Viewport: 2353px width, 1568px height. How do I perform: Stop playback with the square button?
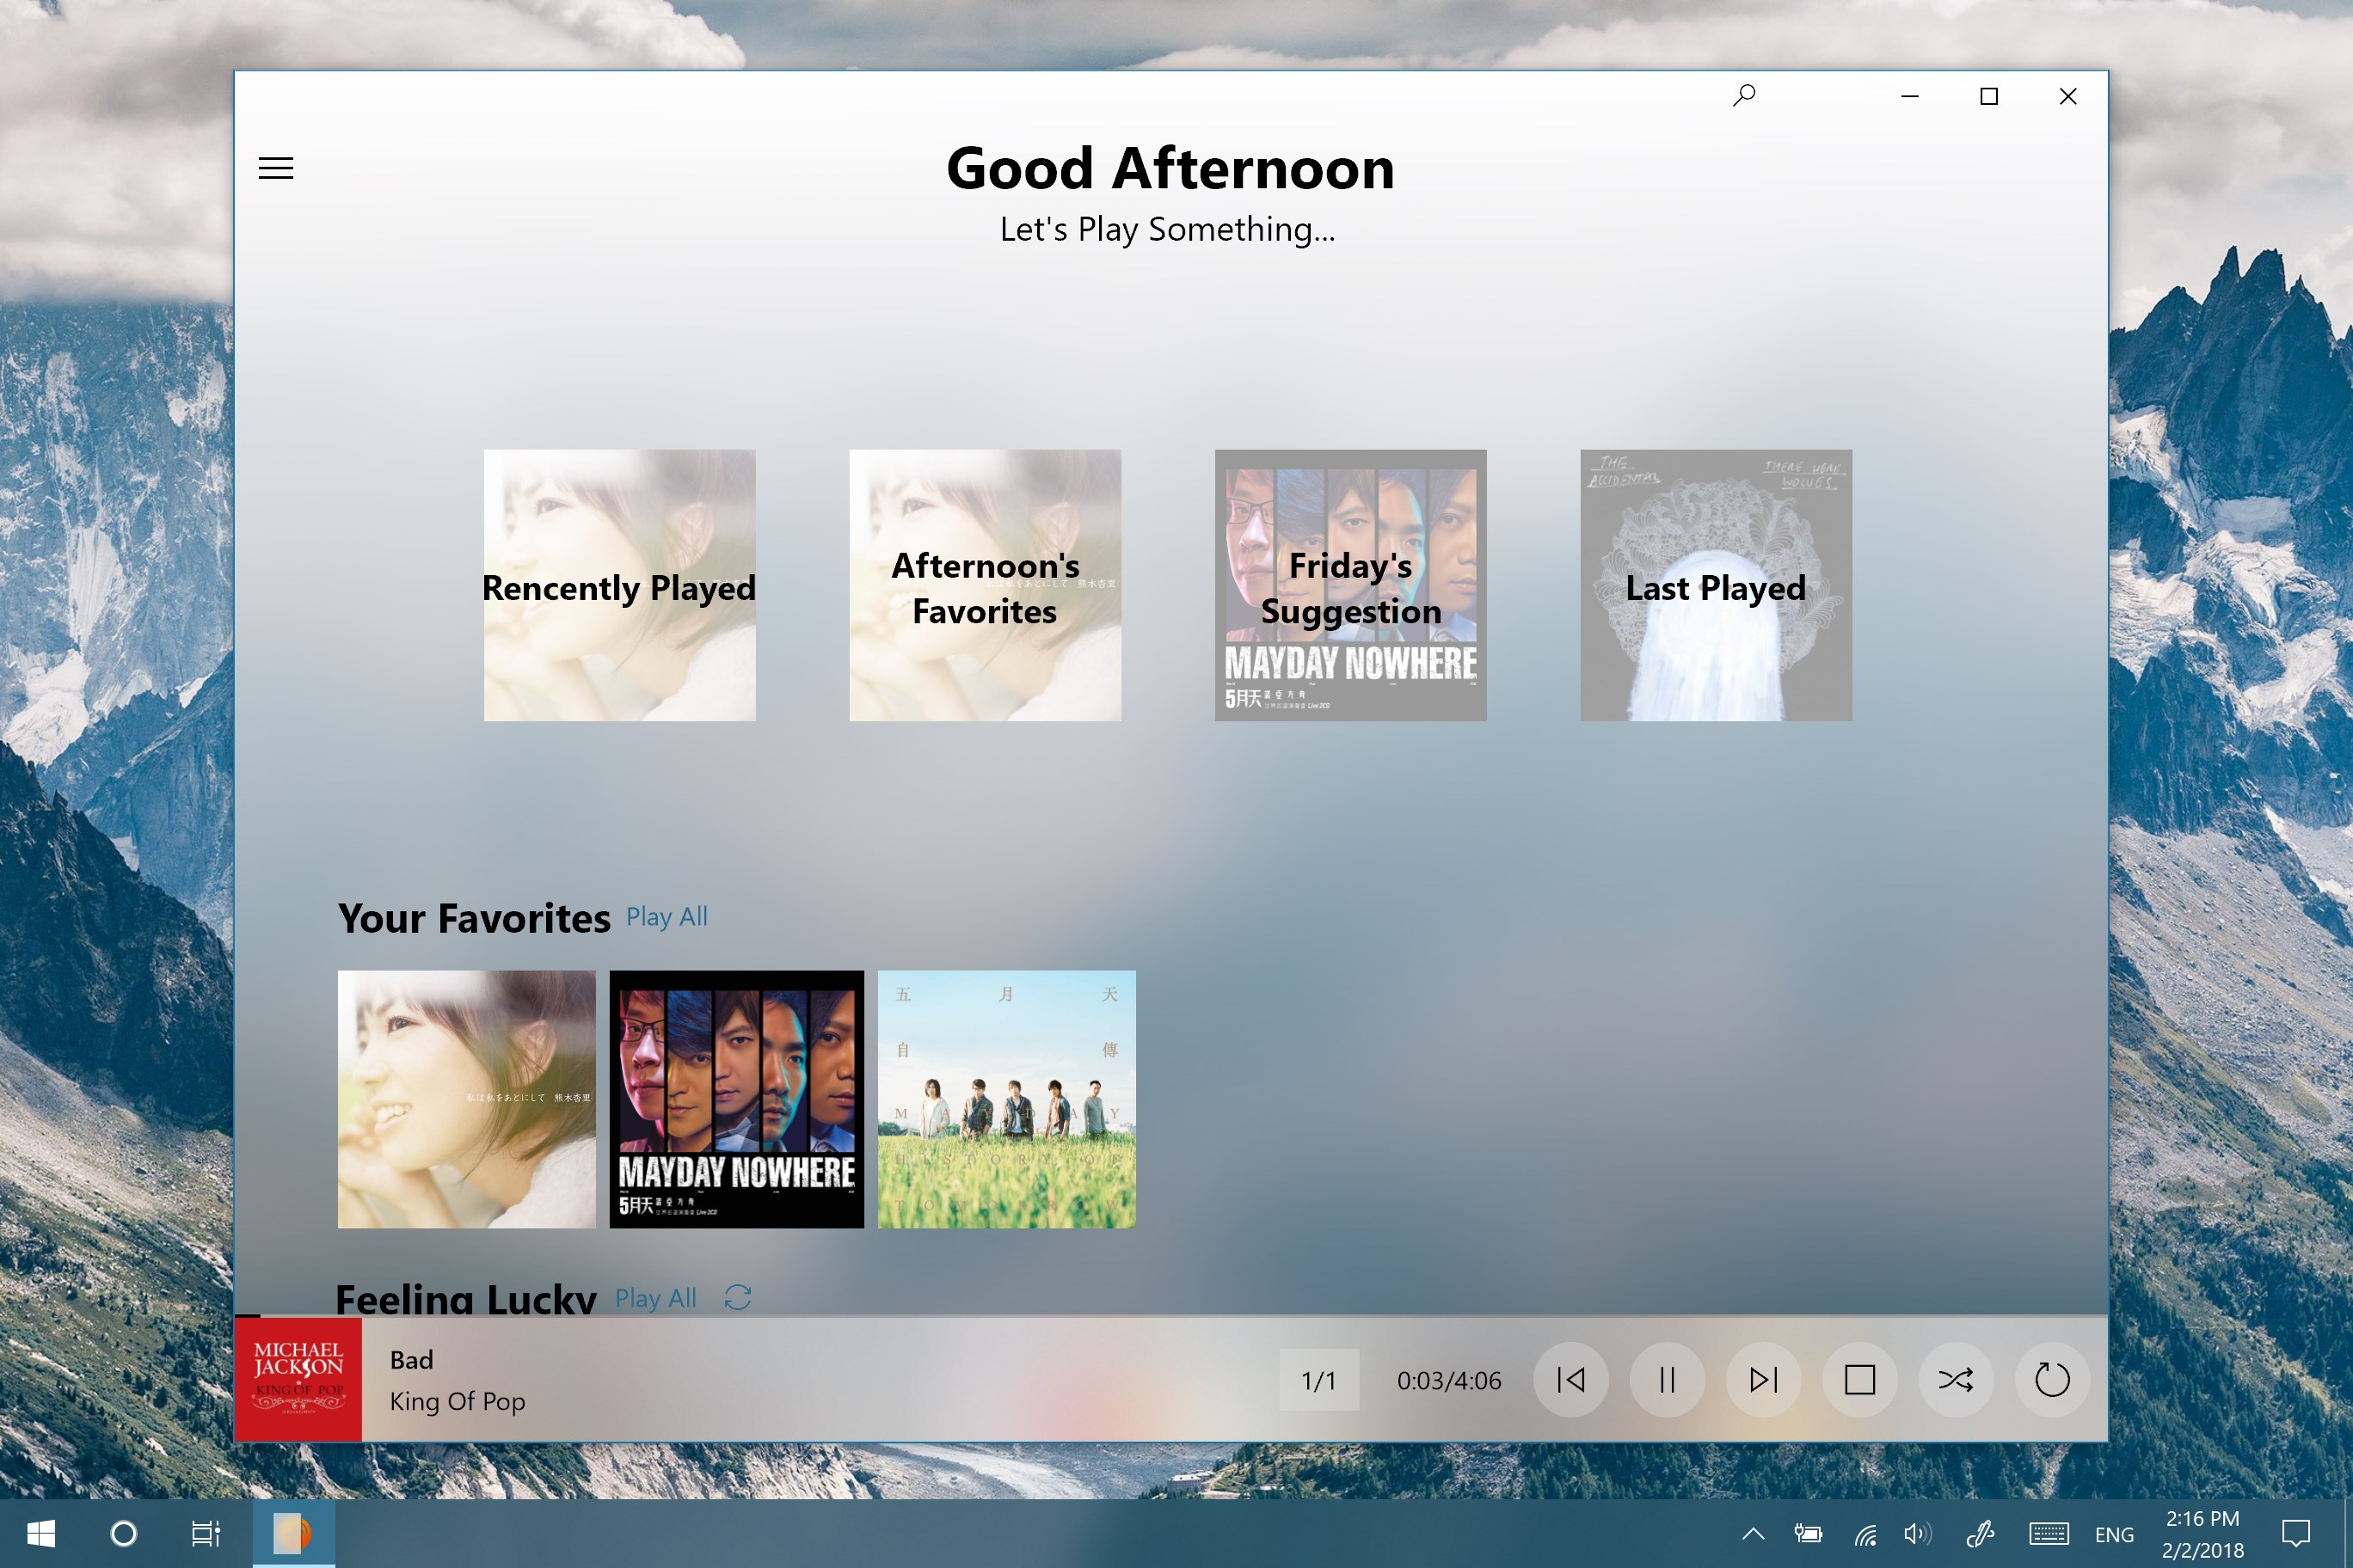click(x=1858, y=1380)
